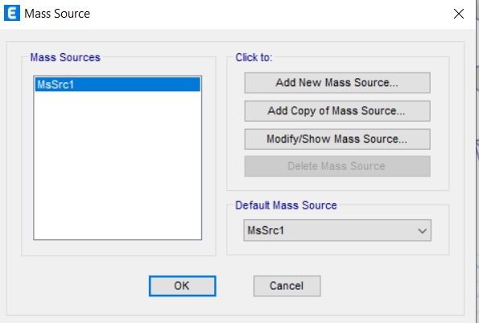Click the MsSrc1 text in the default source combo box
The height and width of the screenshot is (323, 479).
[266, 230]
